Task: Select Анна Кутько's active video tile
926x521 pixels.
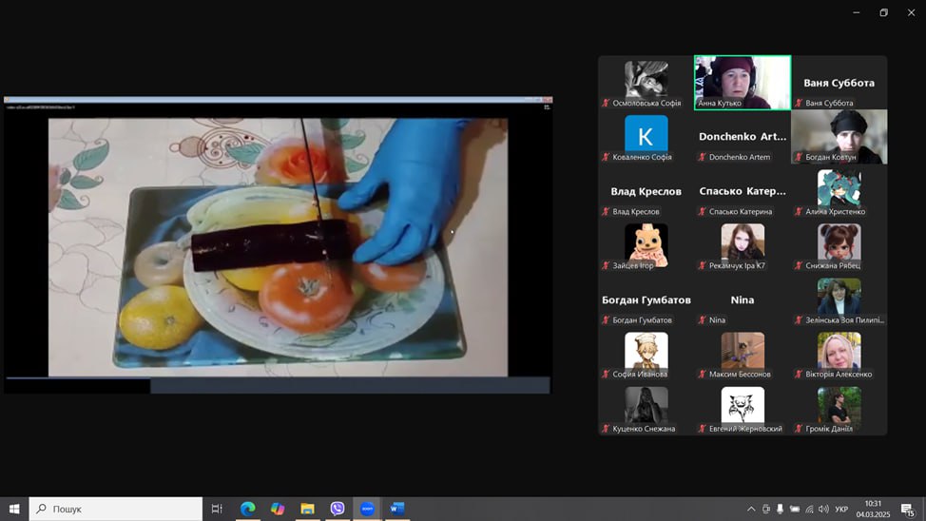Action: pyautogui.click(x=743, y=82)
